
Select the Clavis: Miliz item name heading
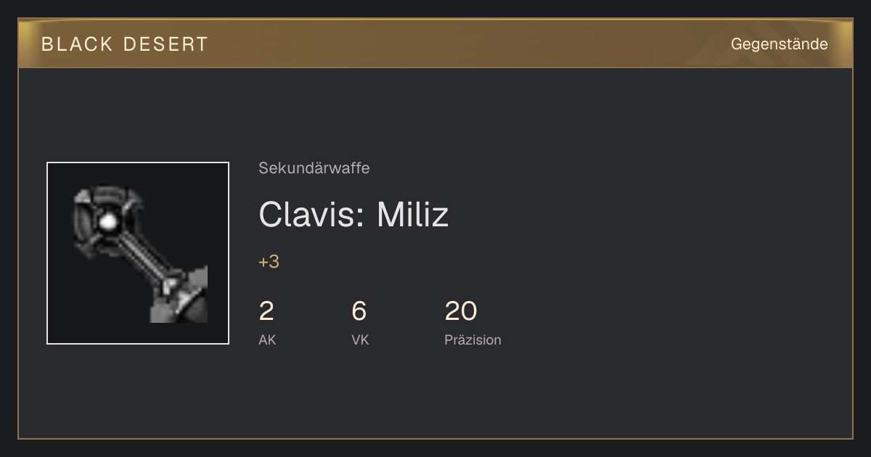[x=353, y=215]
